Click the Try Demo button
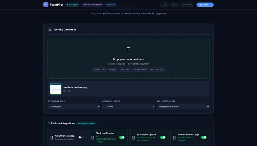The height and width of the screenshot is (146, 257). [205, 4]
